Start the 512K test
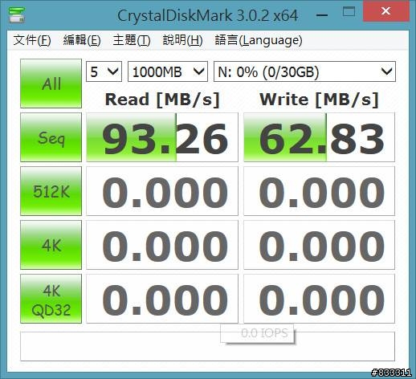Viewport: 416px width, 379px height. click(x=51, y=191)
